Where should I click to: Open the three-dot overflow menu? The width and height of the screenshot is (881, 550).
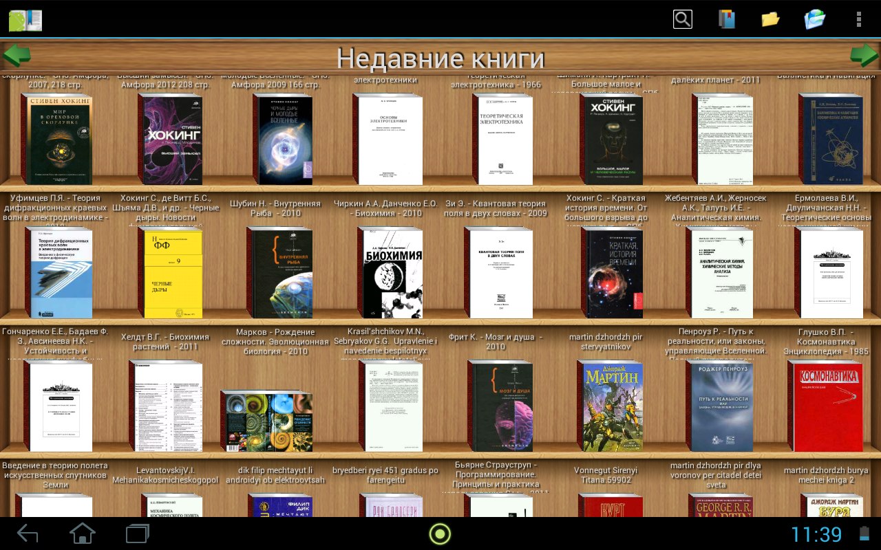(x=858, y=19)
